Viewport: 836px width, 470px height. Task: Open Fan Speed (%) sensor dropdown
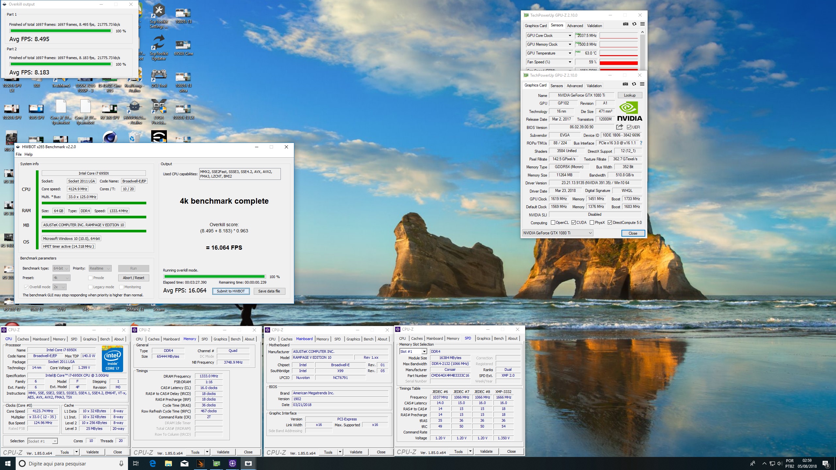click(570, 62)
